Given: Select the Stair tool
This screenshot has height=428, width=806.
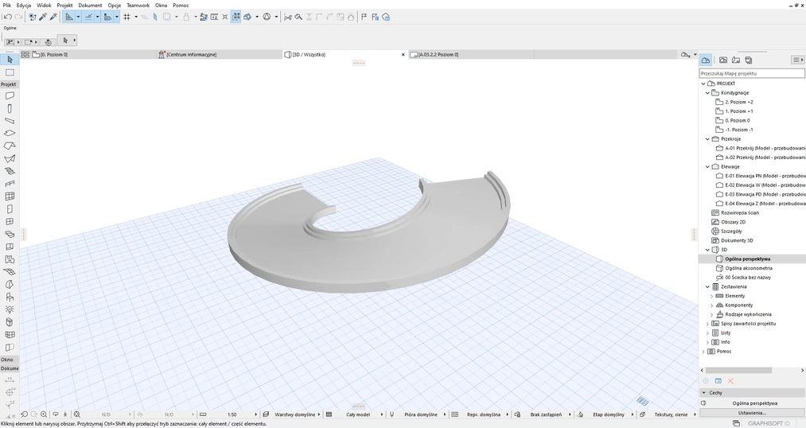Looking at the screenshot, I should tap(10, 171).
